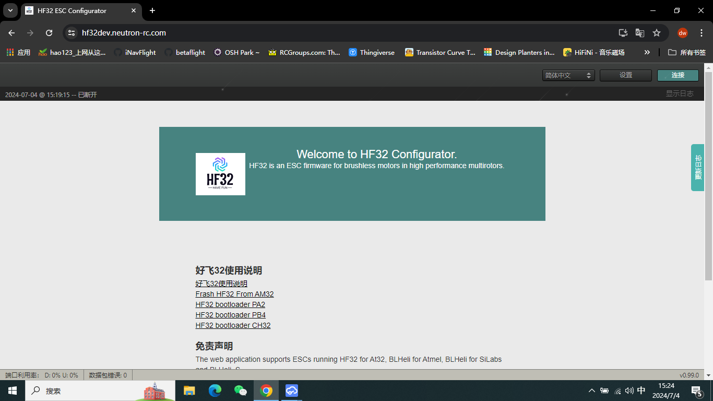
Task: Open the tab search dropdown arrow
Action: click(x=10, y=10)
